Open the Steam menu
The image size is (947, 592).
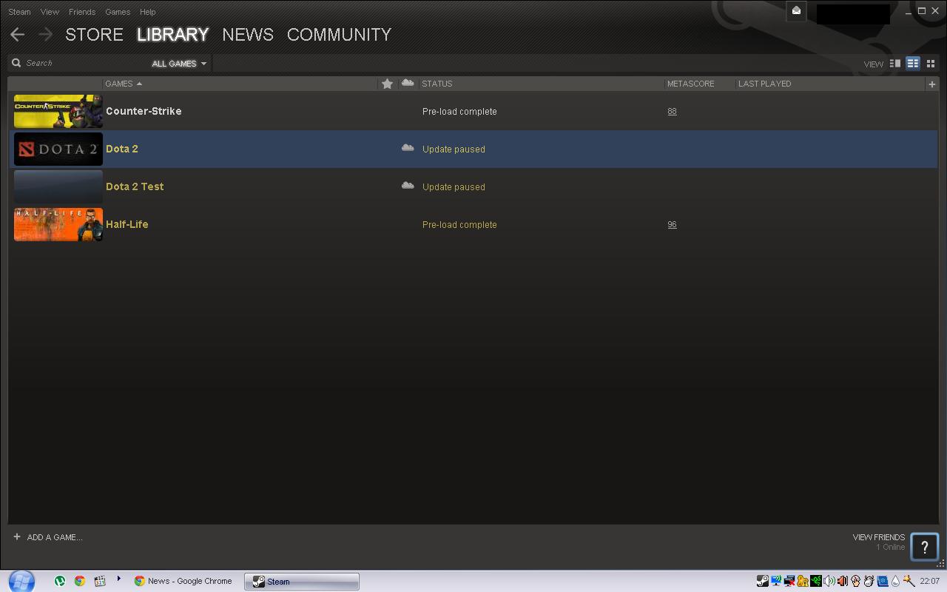[19, 12]
